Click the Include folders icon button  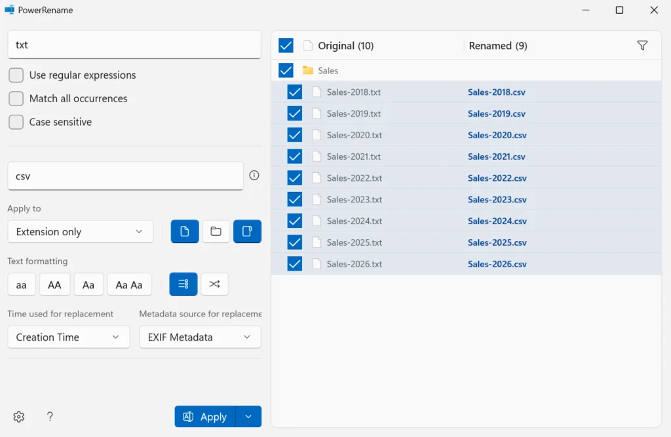tap(216, 231)
